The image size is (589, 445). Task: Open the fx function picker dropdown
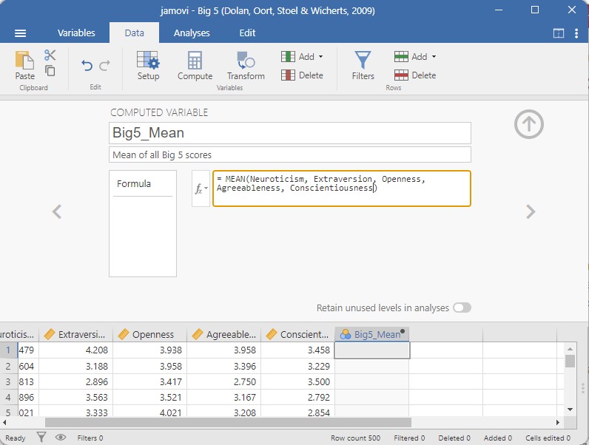point(201,188)
